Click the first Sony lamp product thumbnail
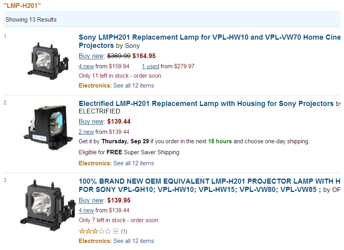This screenshot has height=250, width=344. tap(48, 61)
